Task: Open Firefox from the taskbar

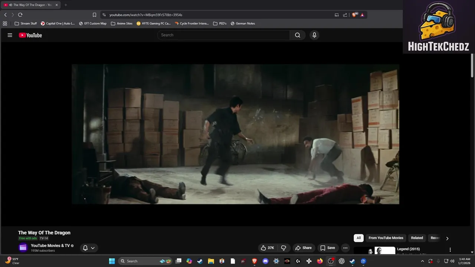Action: 320,261
